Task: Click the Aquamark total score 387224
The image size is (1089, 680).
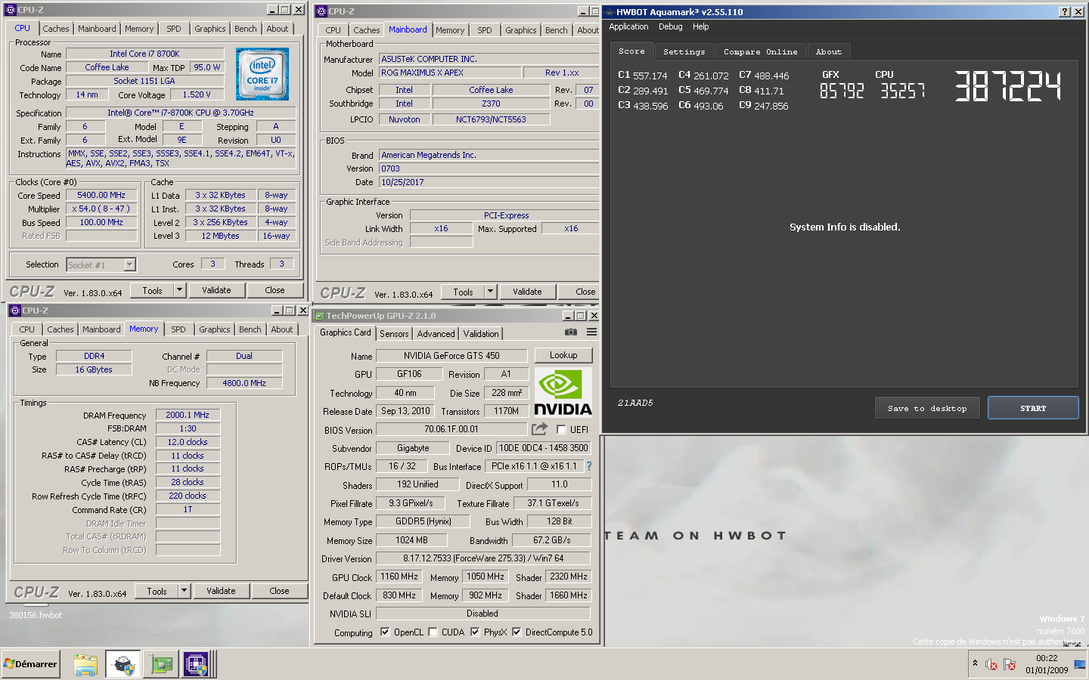Action: [1008, 86]
